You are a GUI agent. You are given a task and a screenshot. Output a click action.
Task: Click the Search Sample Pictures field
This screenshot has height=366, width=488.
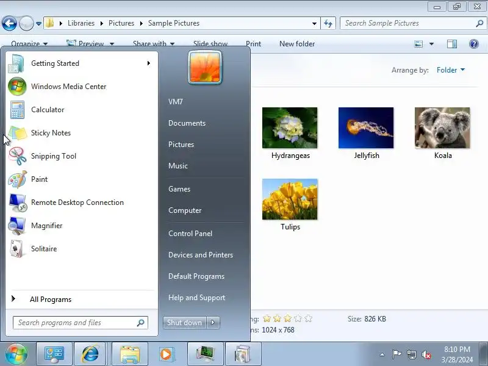point(414,23)
